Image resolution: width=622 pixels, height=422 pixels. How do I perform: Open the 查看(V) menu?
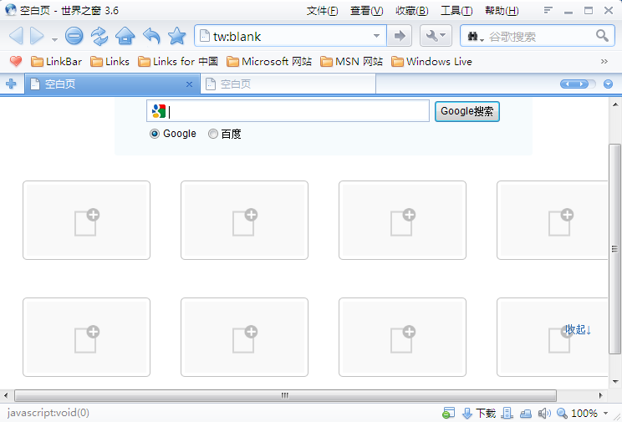tap(366, 11)
